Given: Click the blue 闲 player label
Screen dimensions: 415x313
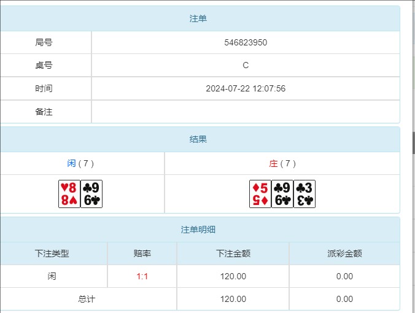Looking at the screenshot, I should pyautogui.click(x=71, y=163).
